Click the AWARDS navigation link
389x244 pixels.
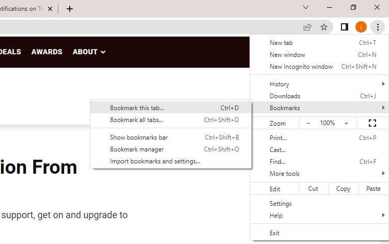click(x=46, y=52)
